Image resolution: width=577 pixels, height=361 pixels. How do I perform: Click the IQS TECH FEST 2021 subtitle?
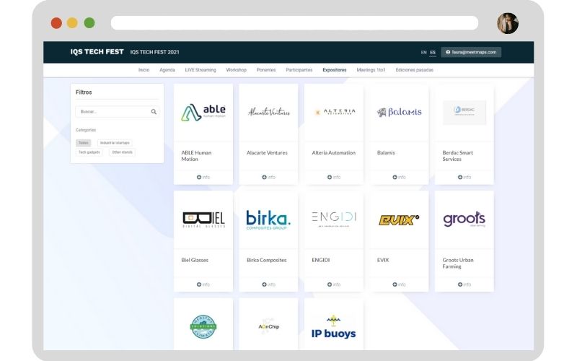click(x=154, y=52)
